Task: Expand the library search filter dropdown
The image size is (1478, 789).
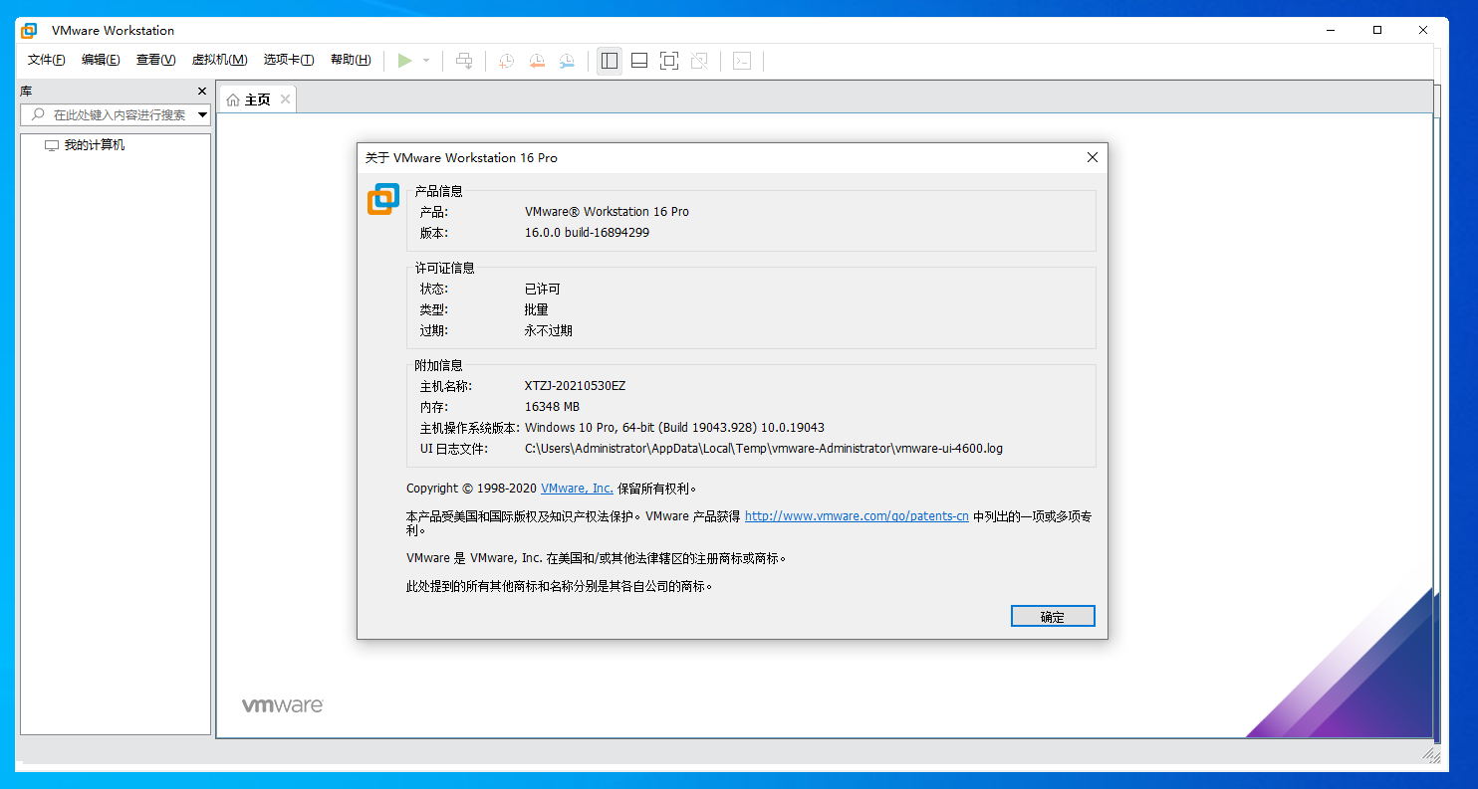Action: tap(202, 115)
